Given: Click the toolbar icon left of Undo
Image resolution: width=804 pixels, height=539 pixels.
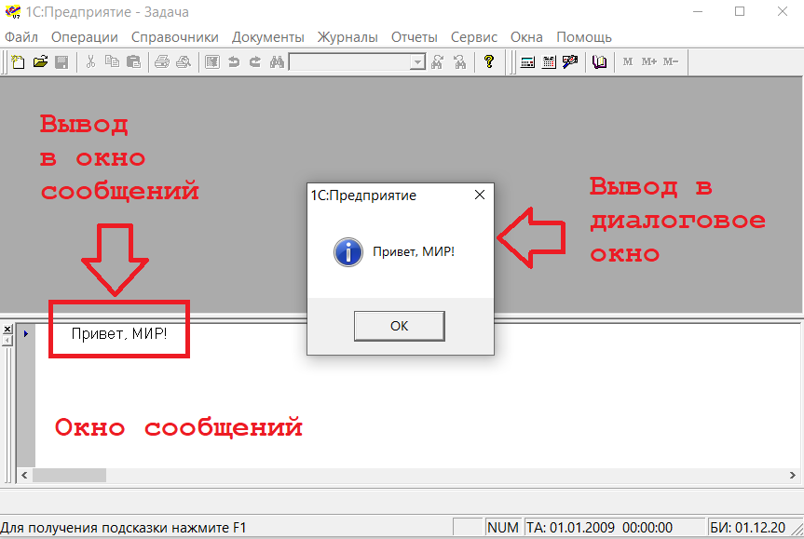Looking at the screenshot, I should click(x=212, y=62).
